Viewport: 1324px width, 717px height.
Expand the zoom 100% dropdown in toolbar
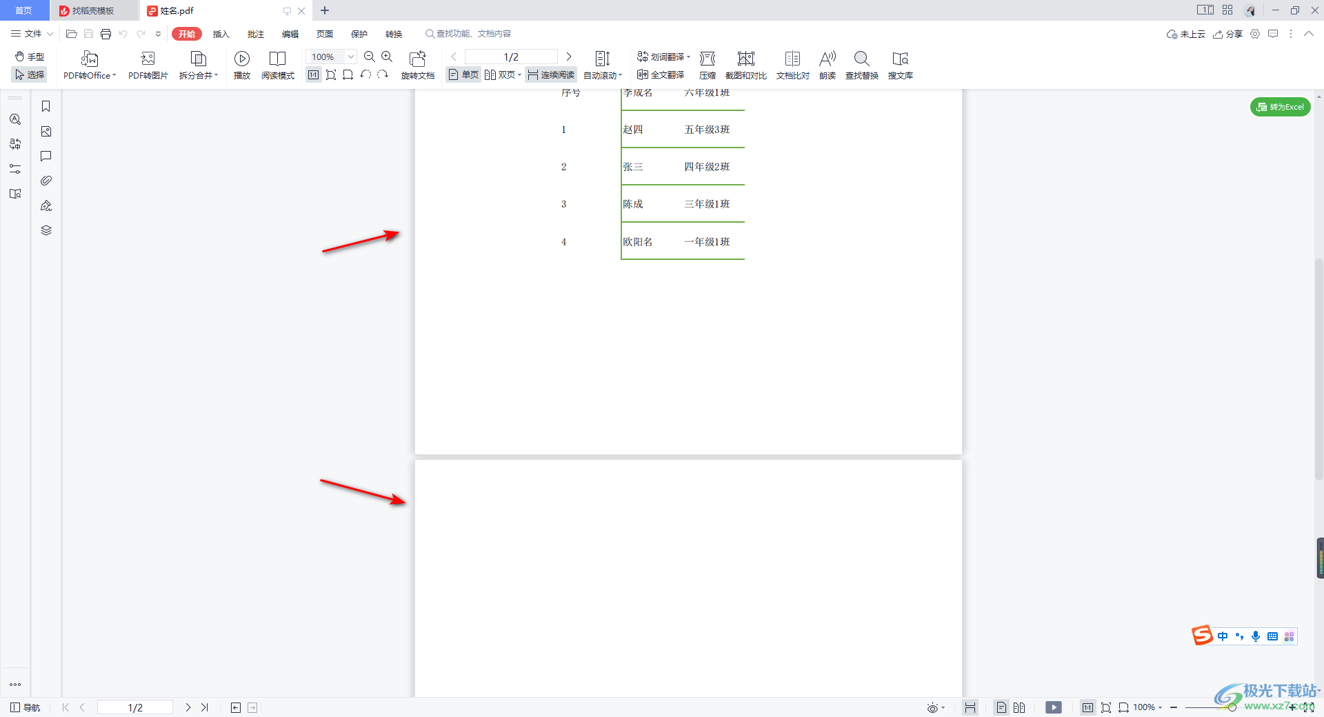[351, 57]
